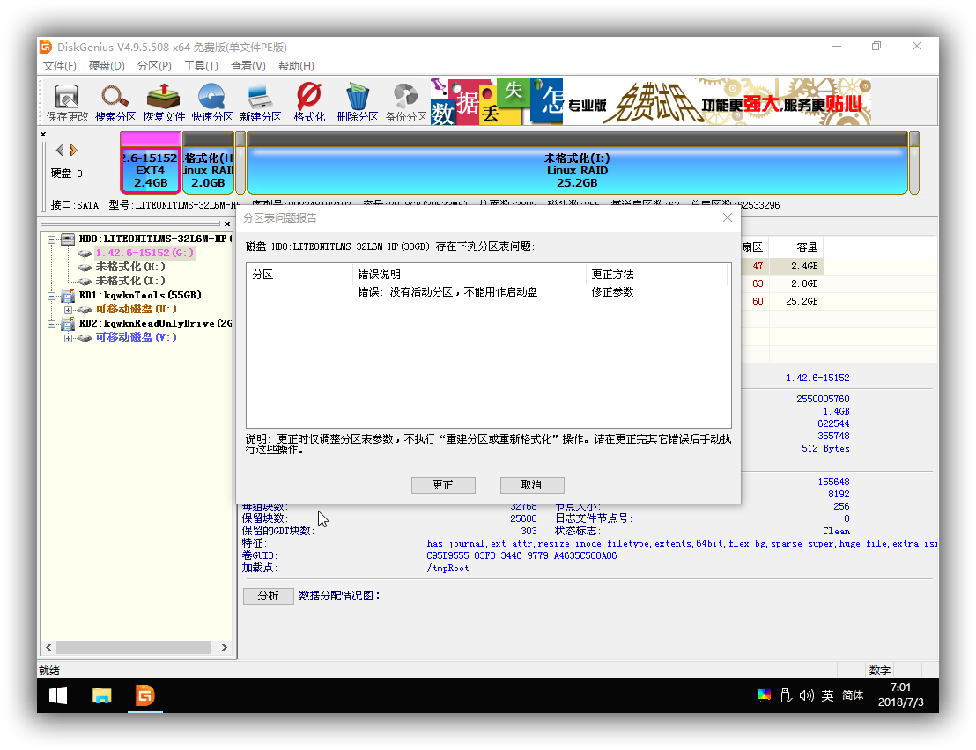Close the tree panel with its X
This screenshot has height=750, width=976.
[x=227, y=224]
